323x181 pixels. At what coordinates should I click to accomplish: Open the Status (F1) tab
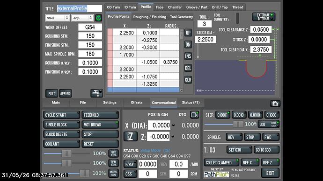(191, 103)
